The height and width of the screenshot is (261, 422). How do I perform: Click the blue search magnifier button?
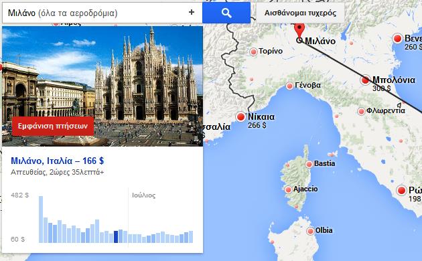[x=226, y=13]
